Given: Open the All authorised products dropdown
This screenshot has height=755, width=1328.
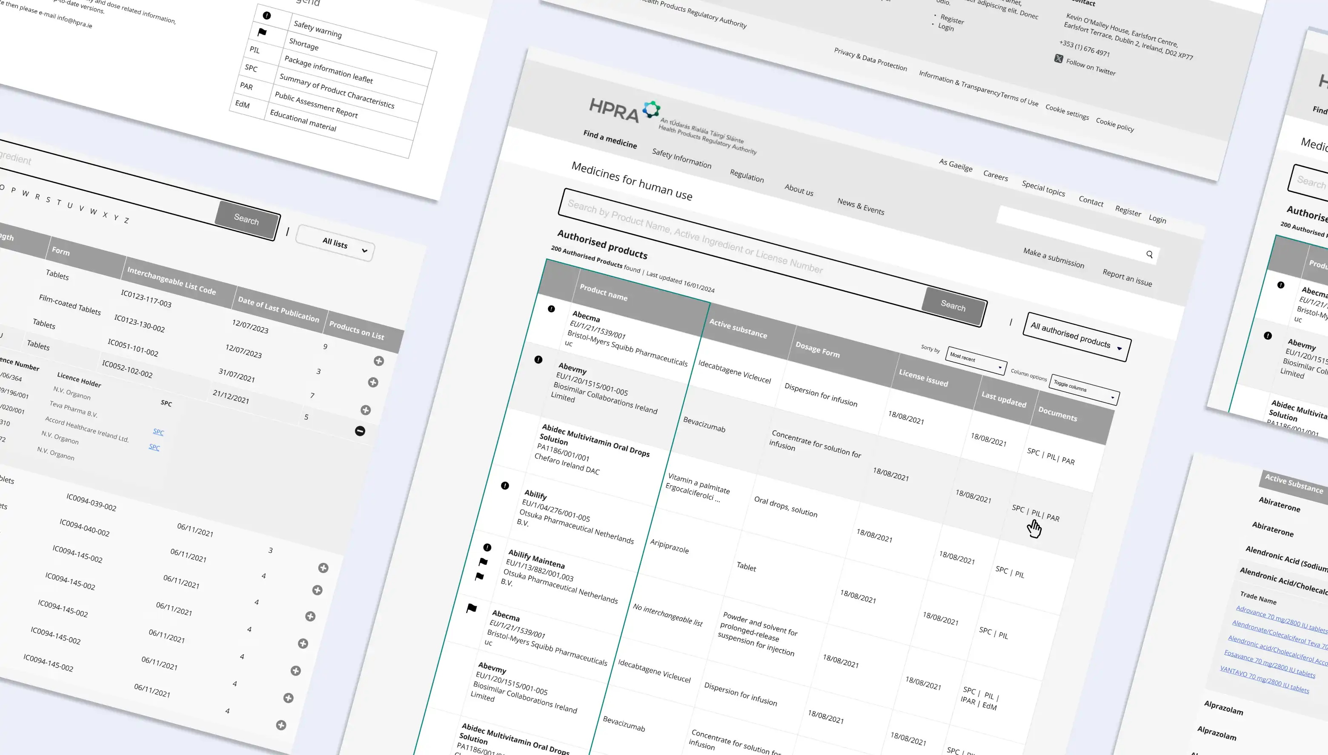Looking at the screenshot, I should pyautogui.click(x=1077, y=337).
